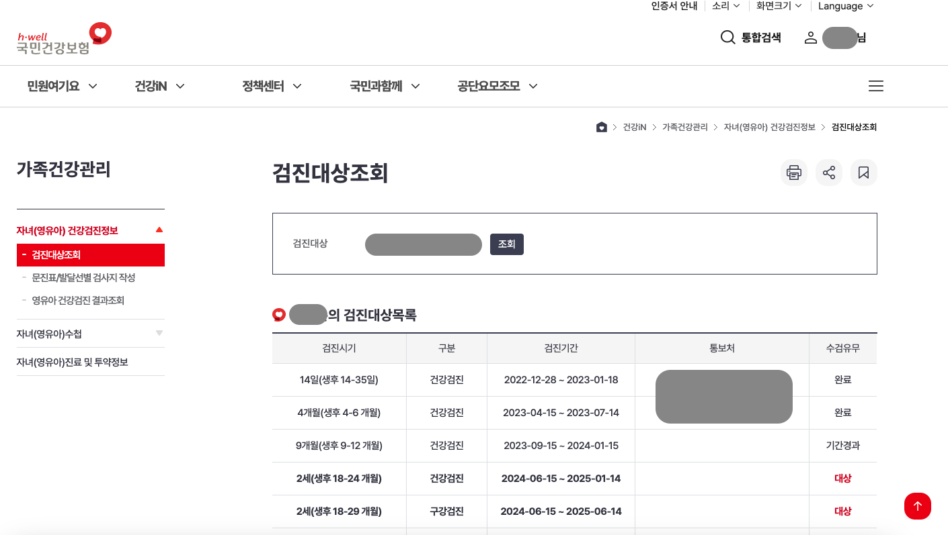Expand the 자녀(영유아)수첩 section

pos(159,333)
